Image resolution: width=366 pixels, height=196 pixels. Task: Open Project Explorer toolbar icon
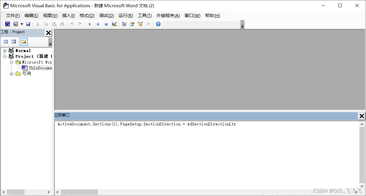tap(124, 24)
